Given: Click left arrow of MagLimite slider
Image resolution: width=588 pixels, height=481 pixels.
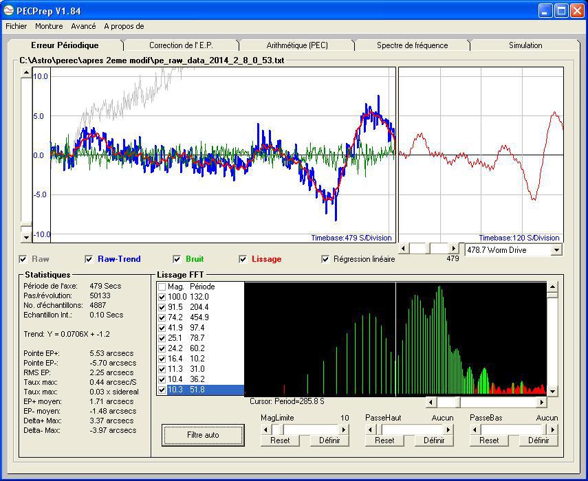Looking at the screenshot, I should coord(265,429).
